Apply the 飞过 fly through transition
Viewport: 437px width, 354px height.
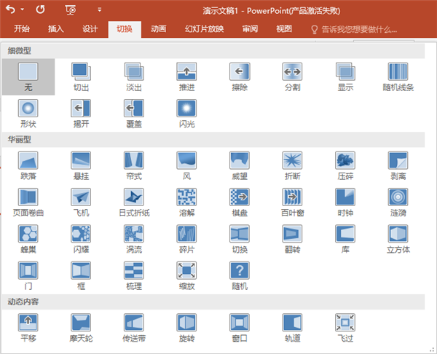tap(345, 328)
